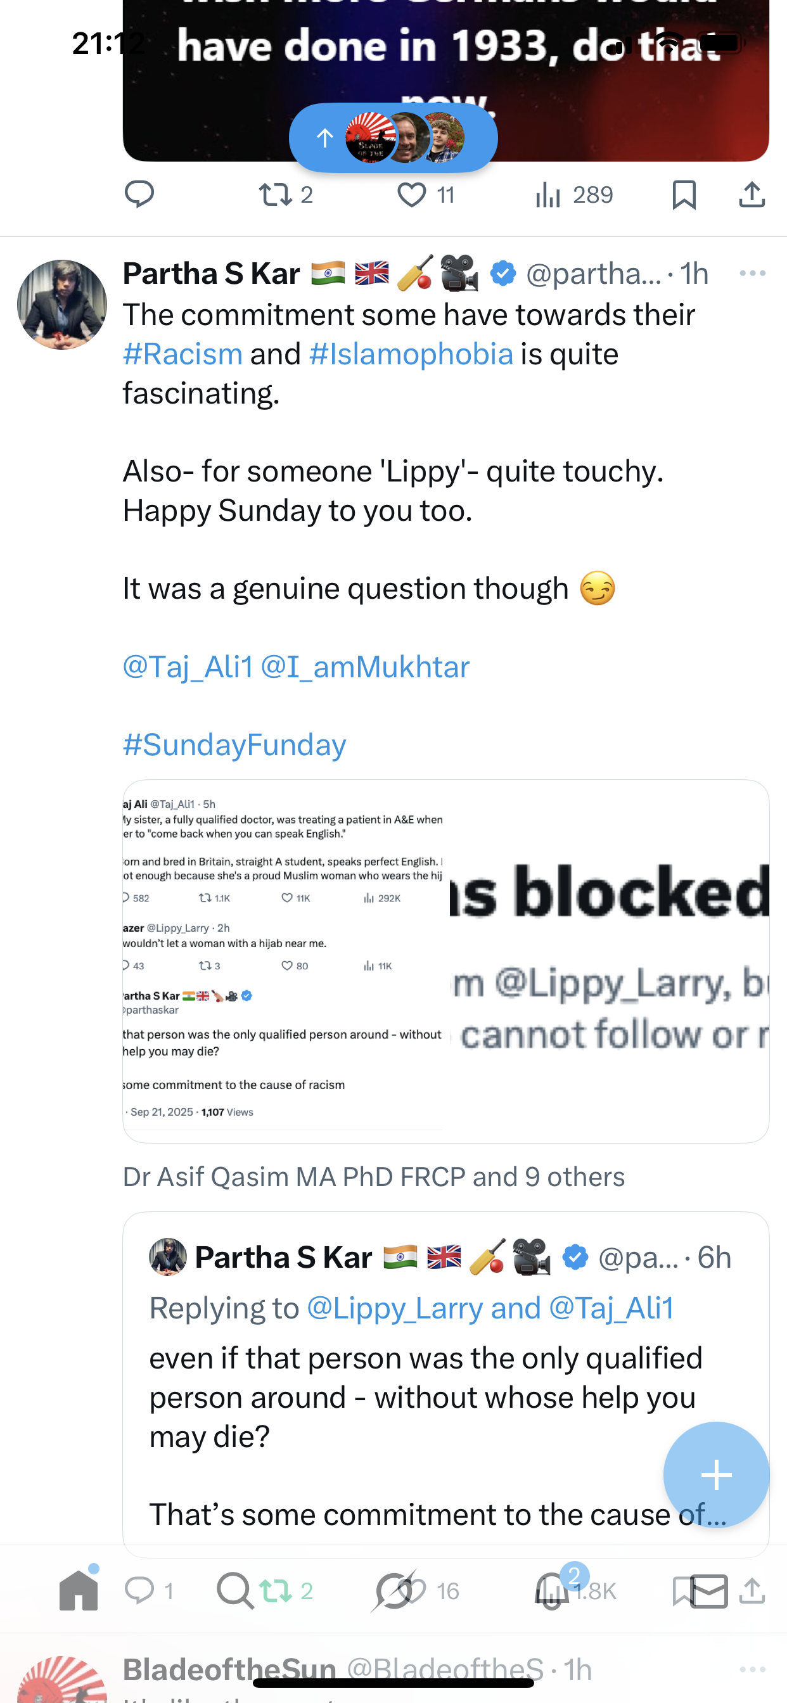
Task: Tap the reply icon on the top tweet
Action: (139, 195)
